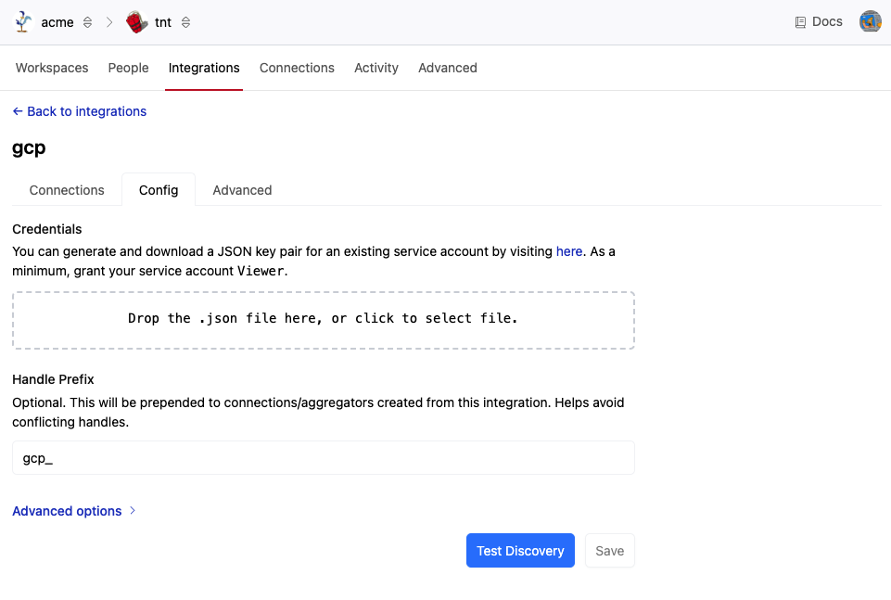Go to the top Connections tab

297,68
